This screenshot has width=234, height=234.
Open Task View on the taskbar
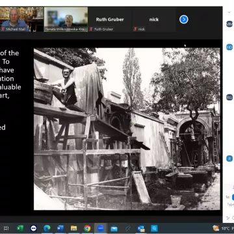(6, 228)
